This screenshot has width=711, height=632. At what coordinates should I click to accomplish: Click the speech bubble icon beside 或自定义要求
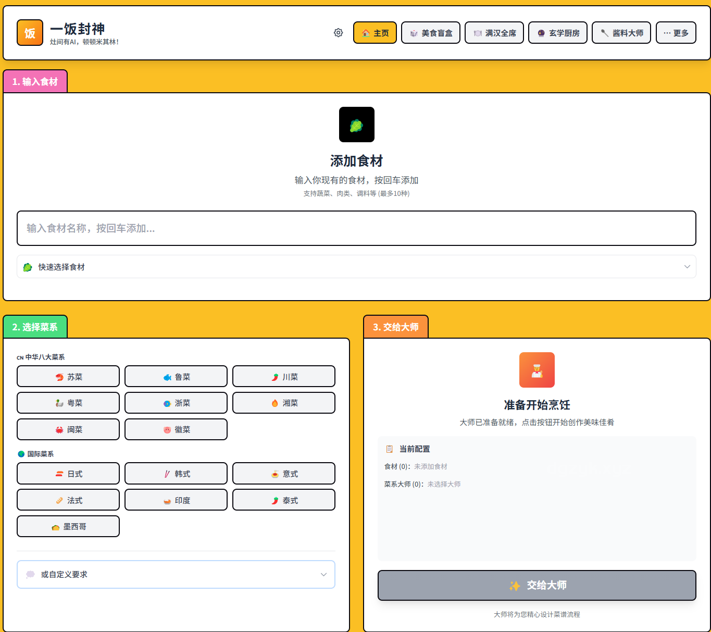click(x=30, y=574)
